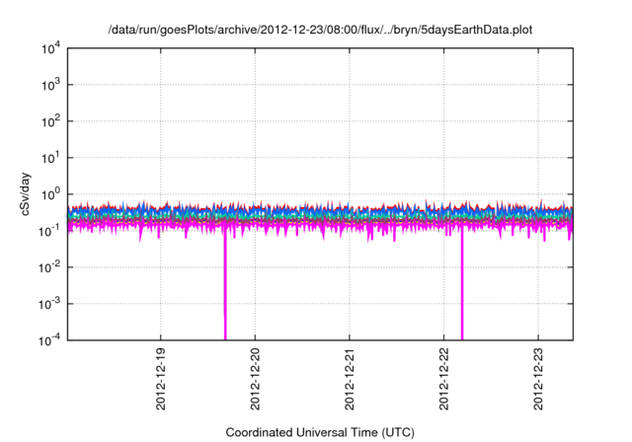This screenshot has width=632, height=442.
Task: Select the cSv/day y-axis label
Action: pos(26,194)
